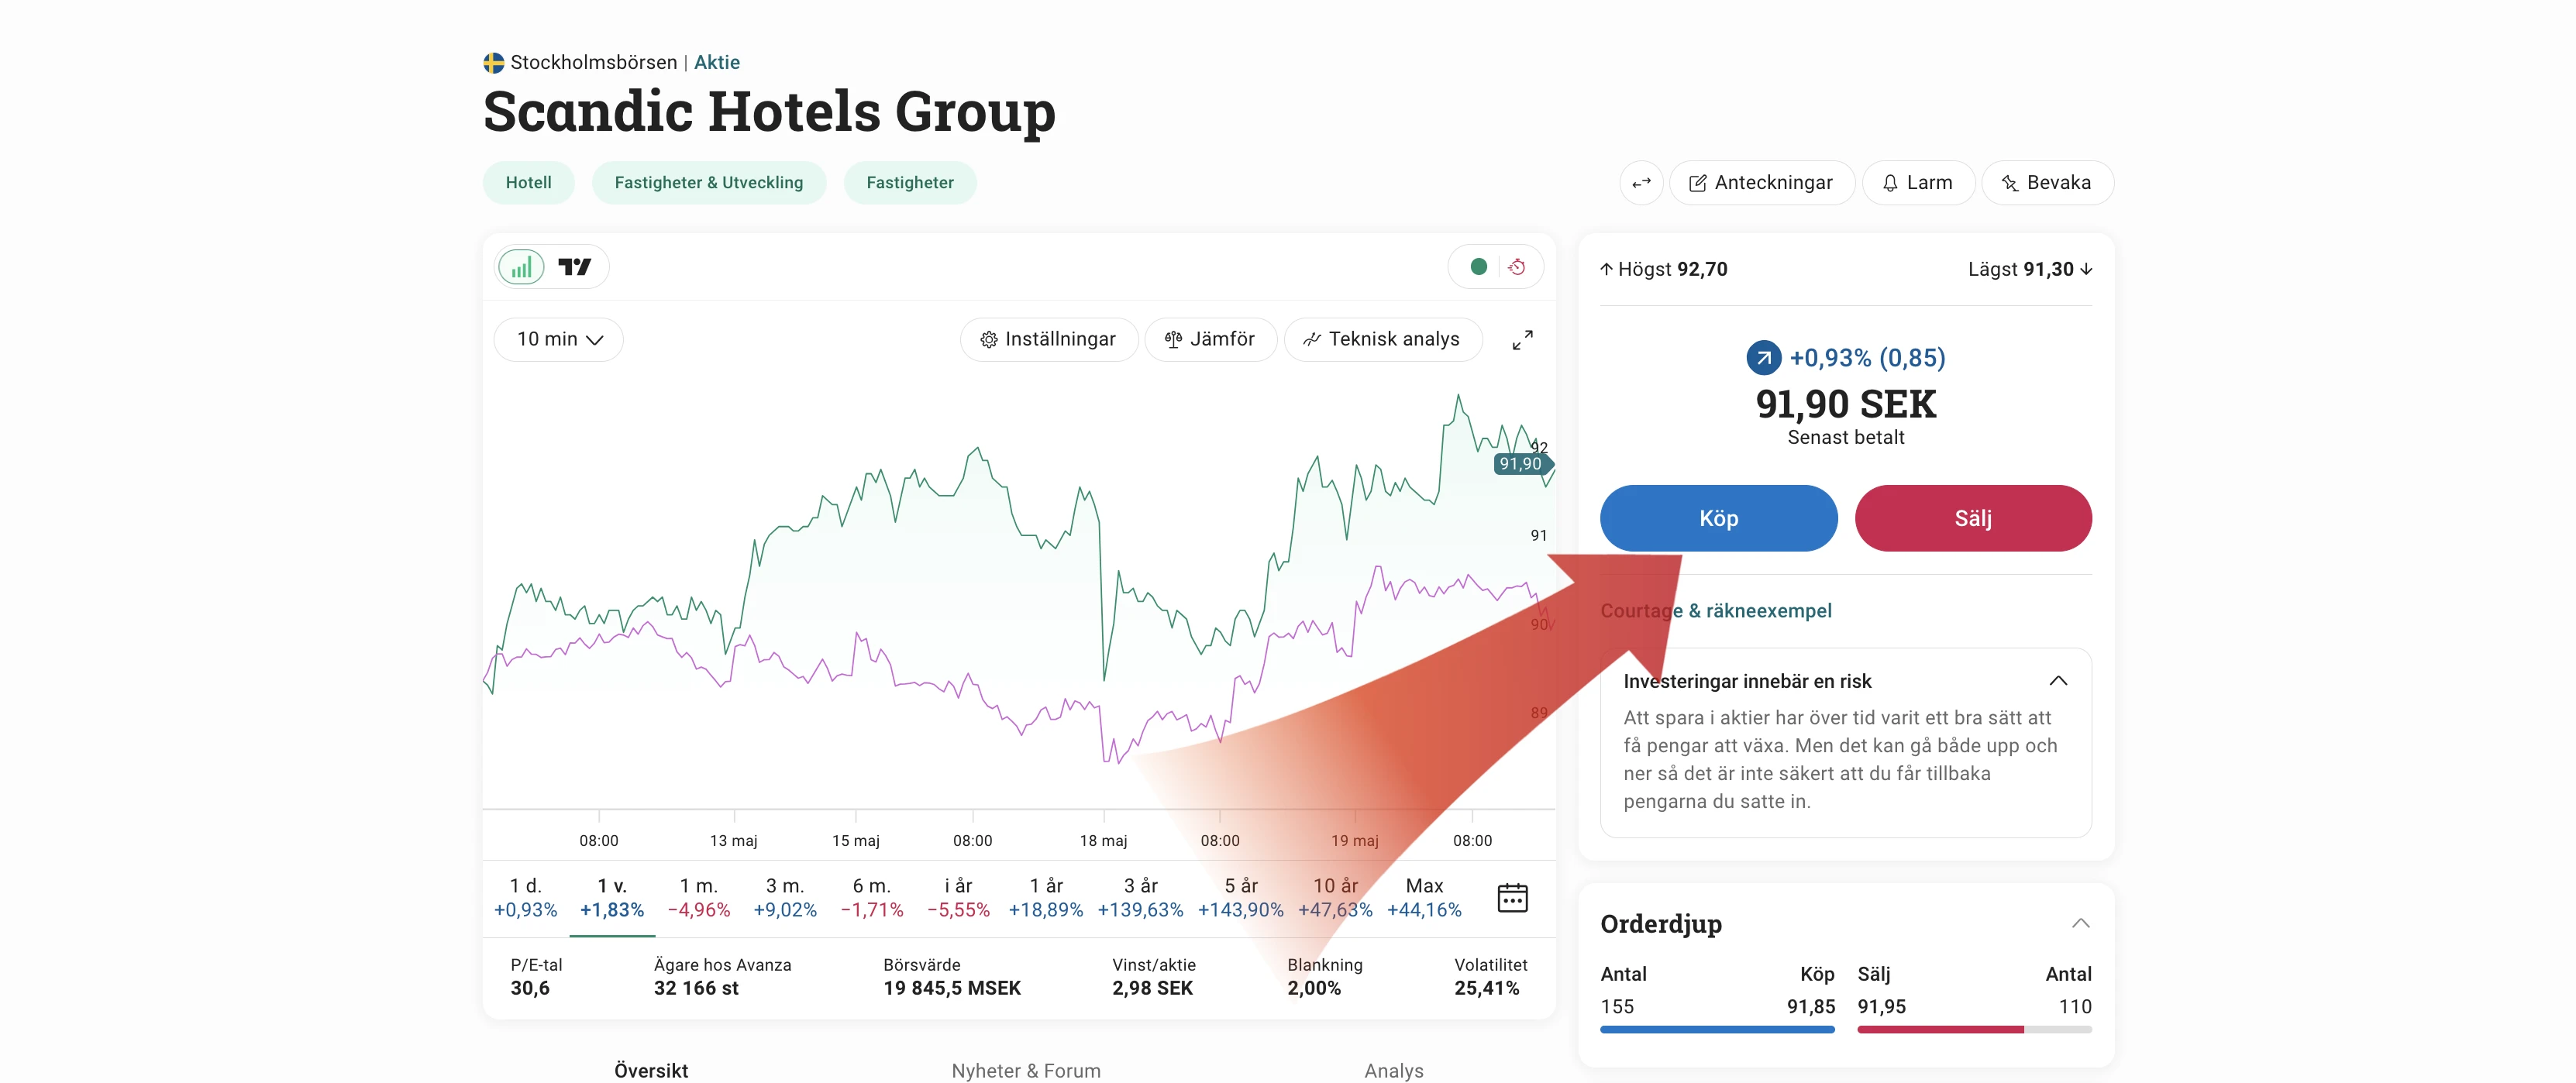Click the blue Köp button
This screenshot has width=2576, height=1083.
1718,518
